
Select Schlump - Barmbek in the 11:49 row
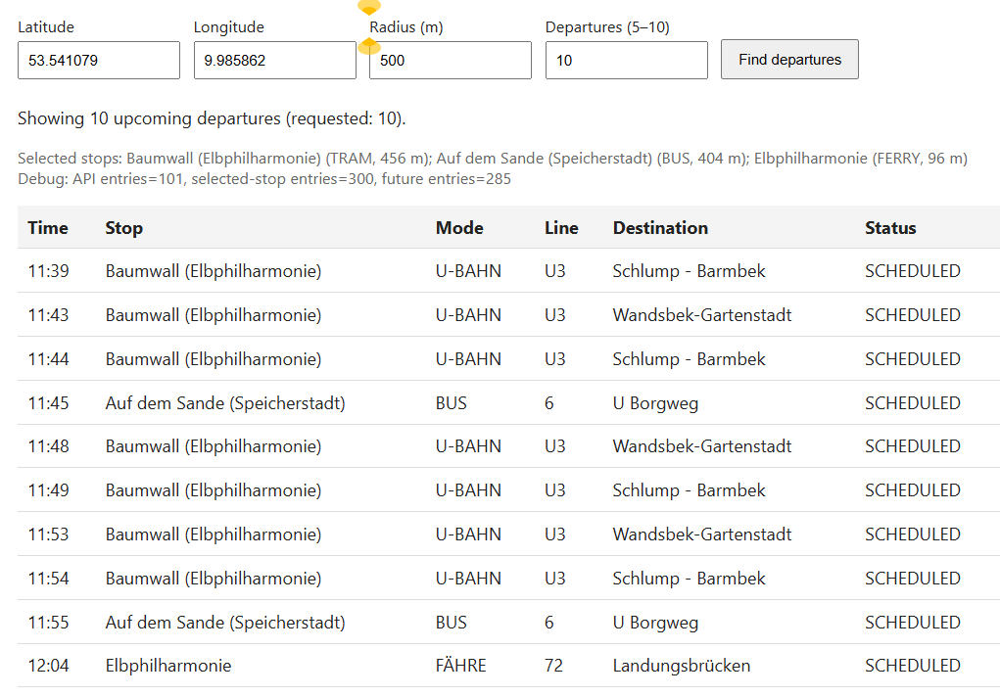(689, 490)
